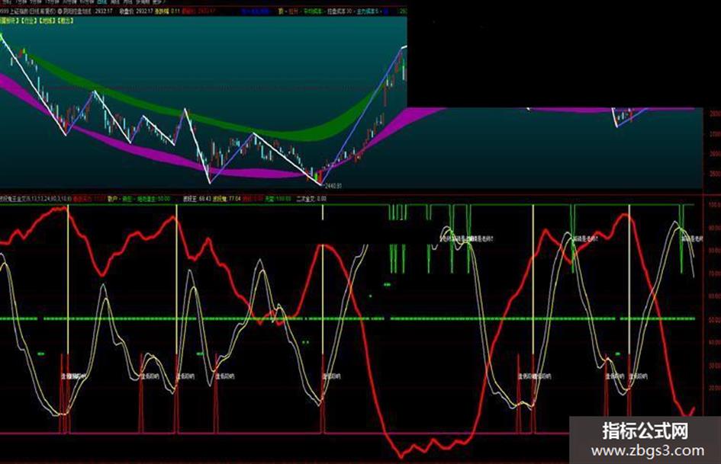
Task: Open the 60分钟 period tab
Action: pos(87,2)
